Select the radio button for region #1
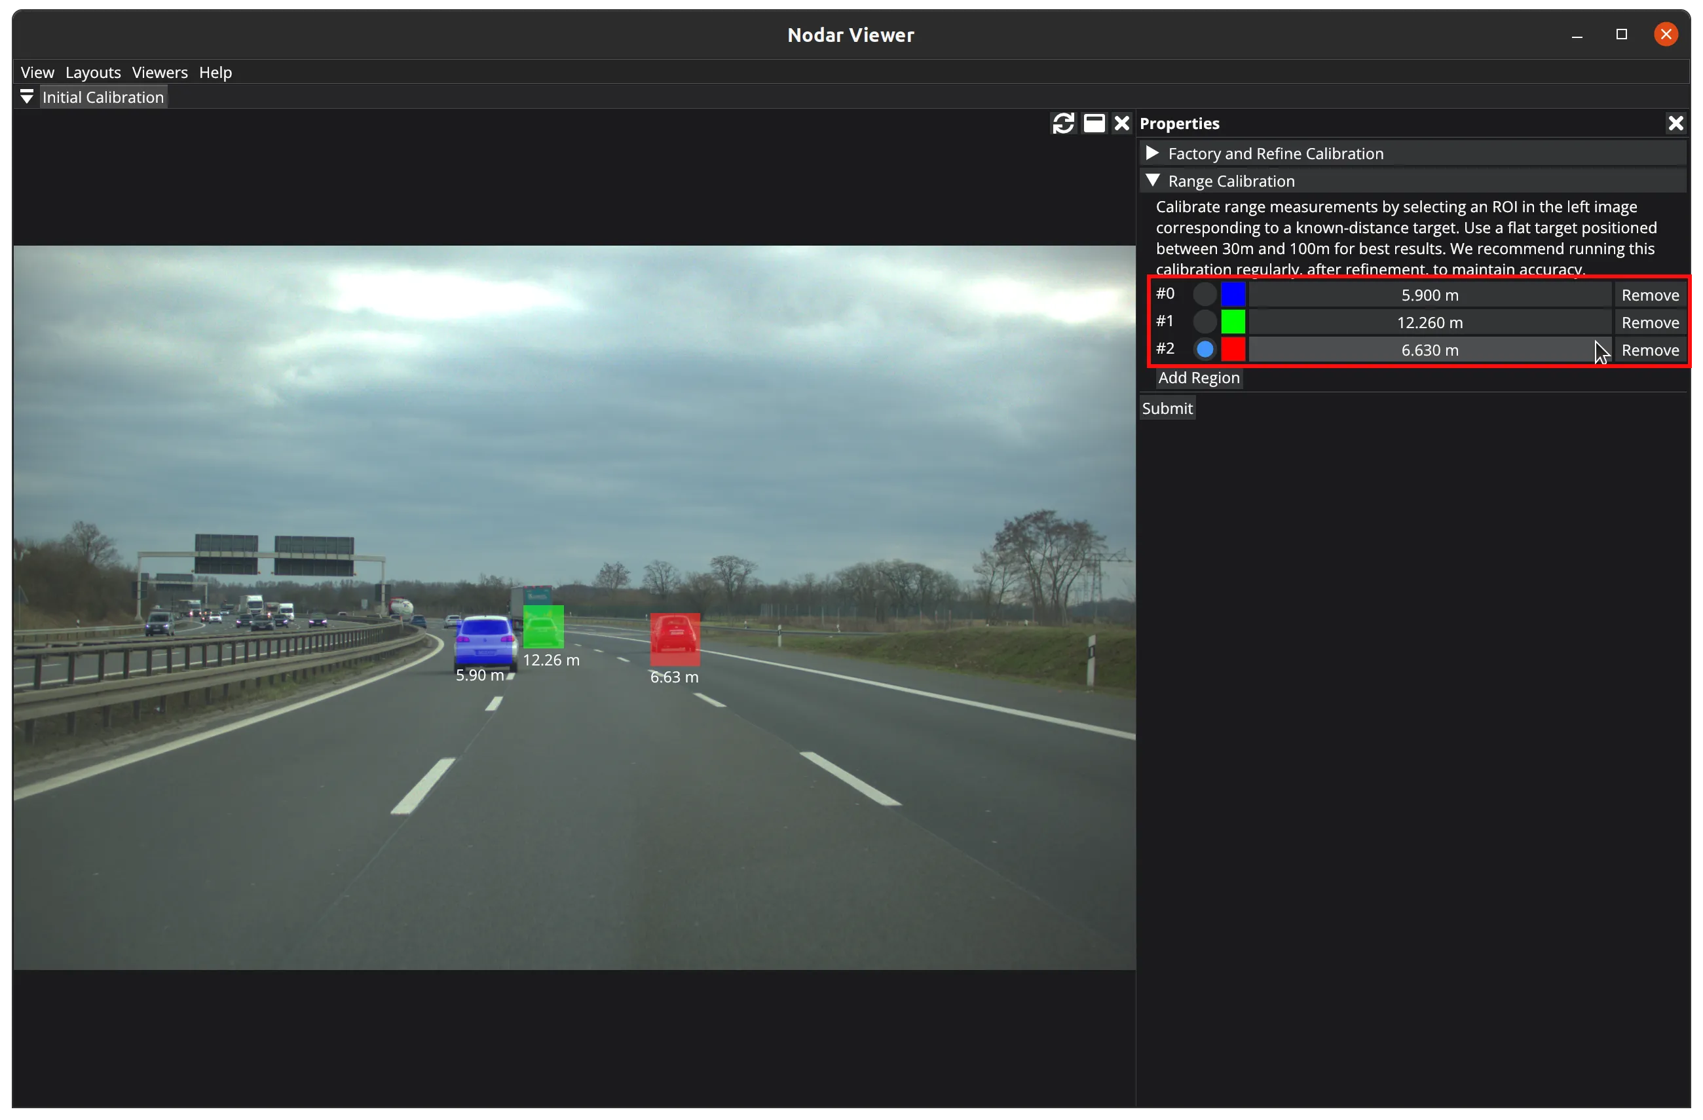 click(x=1205, y=322)
